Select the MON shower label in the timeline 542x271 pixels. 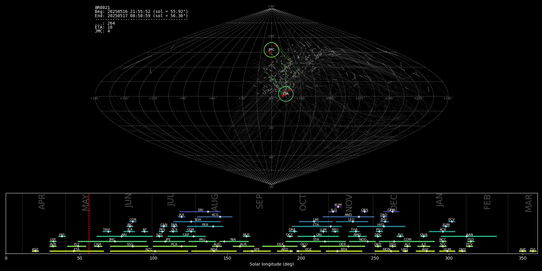(387, 250)
